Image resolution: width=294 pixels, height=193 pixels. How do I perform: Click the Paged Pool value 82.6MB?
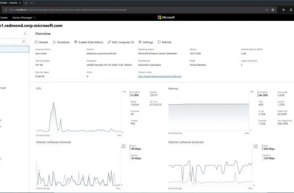tap(282, 114)
